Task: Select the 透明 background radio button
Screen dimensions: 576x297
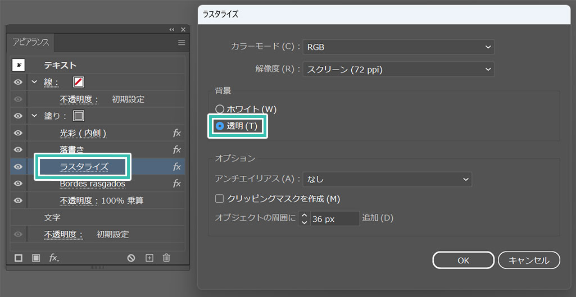Action: [220, 126]
